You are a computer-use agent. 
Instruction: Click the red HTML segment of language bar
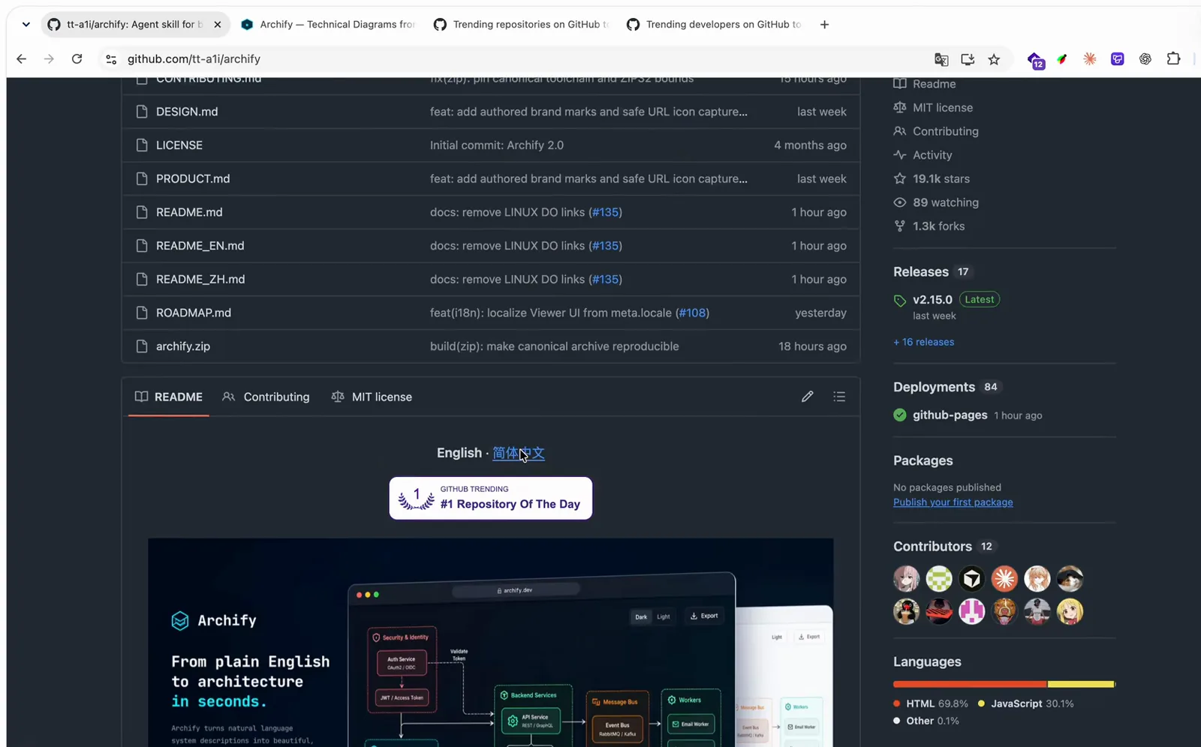[x=970, y=684]
